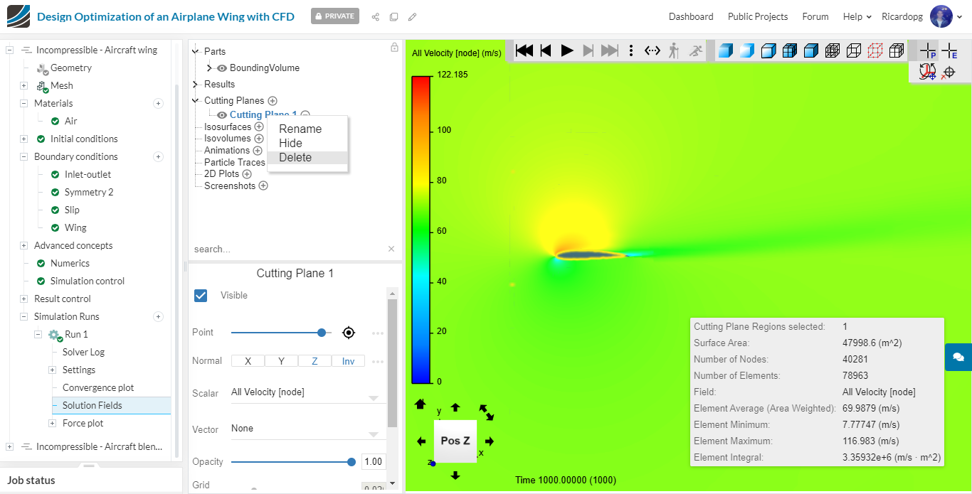Viewport: 972px width, 494px height.
Task: Open the Scalar field dropdown
Action: click(x=307, y=392)
